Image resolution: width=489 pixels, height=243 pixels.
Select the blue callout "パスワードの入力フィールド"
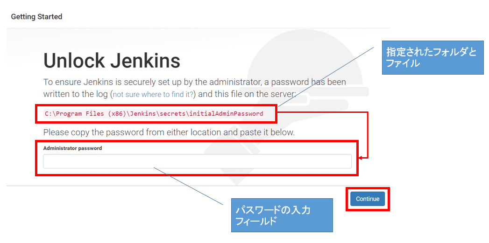[x=282, y=215]
